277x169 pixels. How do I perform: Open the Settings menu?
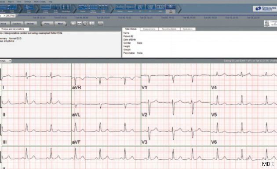click(x=28, y=2)
